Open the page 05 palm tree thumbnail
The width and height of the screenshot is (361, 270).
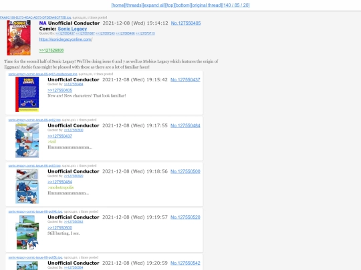[27, 266]
